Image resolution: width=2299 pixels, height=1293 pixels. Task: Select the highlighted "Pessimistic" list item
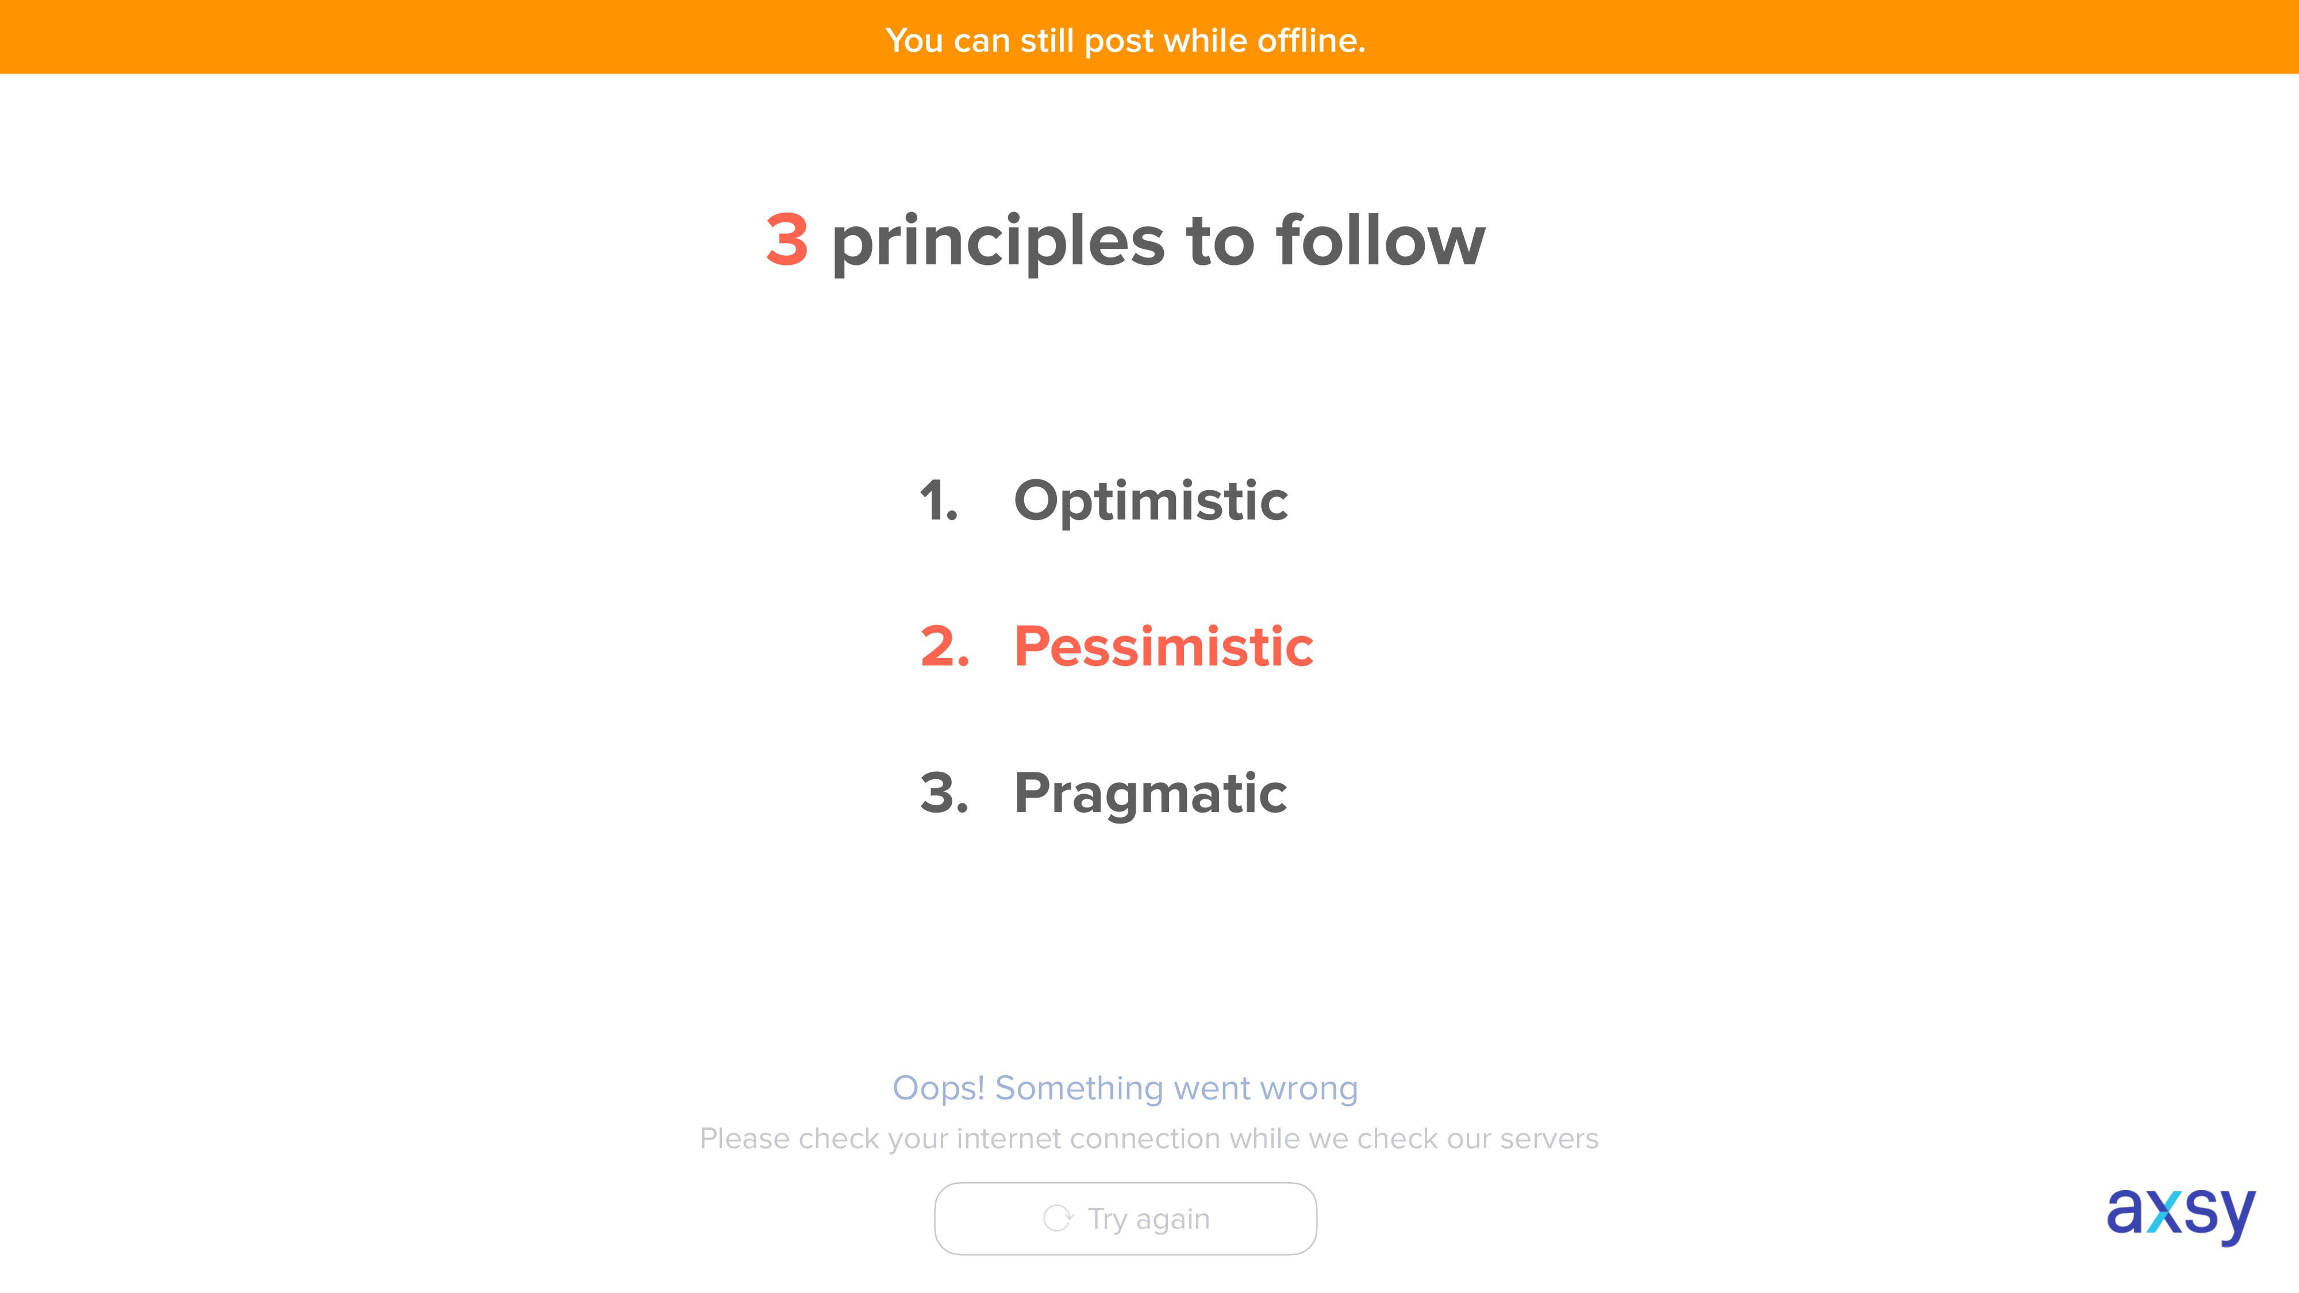1164,646
